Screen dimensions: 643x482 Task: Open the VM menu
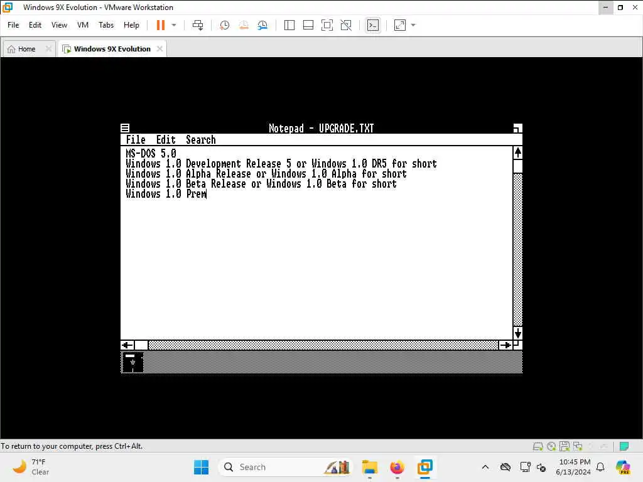point(83,25)
